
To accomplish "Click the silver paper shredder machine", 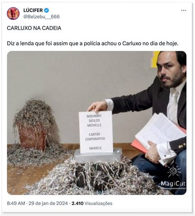I will tap(98, 155).
